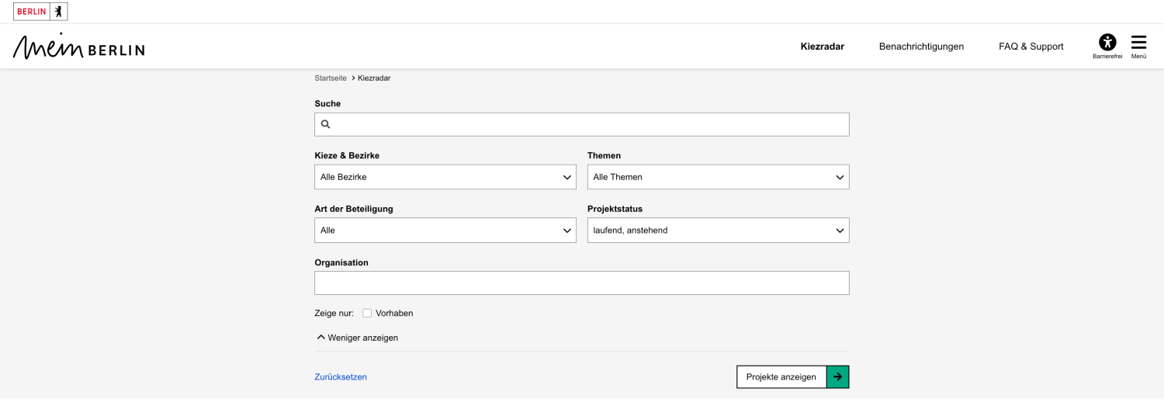Open the Art der Beteiligung dropdown

(445, 231)
